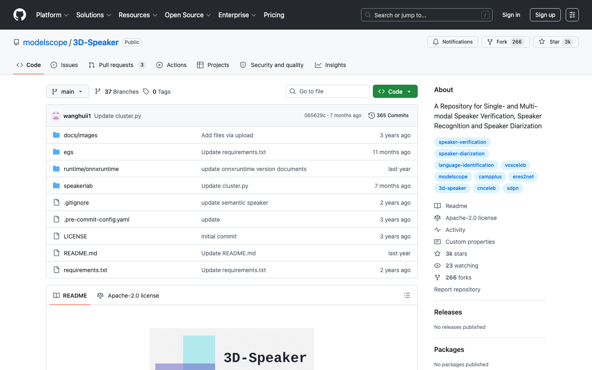Click the Go to file input

[328, 91]
